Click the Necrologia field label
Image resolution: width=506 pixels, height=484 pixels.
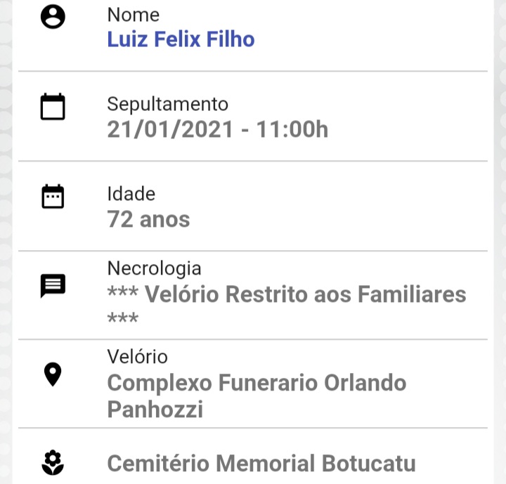tap(154, 268)
